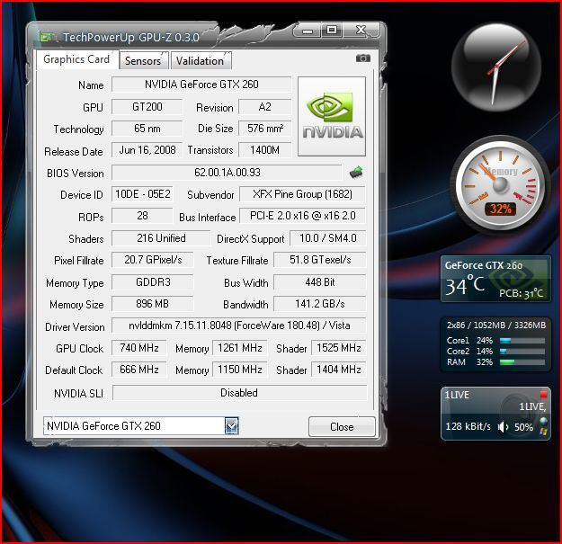Click the default Memory clock 1150 MHz

click(x=240, y=370)
